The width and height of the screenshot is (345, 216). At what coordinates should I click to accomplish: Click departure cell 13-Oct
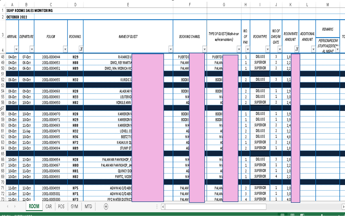point(26,160)
